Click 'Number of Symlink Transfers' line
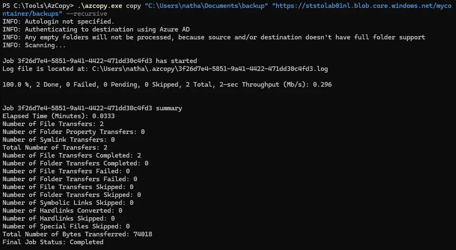 tap(59, 140)
